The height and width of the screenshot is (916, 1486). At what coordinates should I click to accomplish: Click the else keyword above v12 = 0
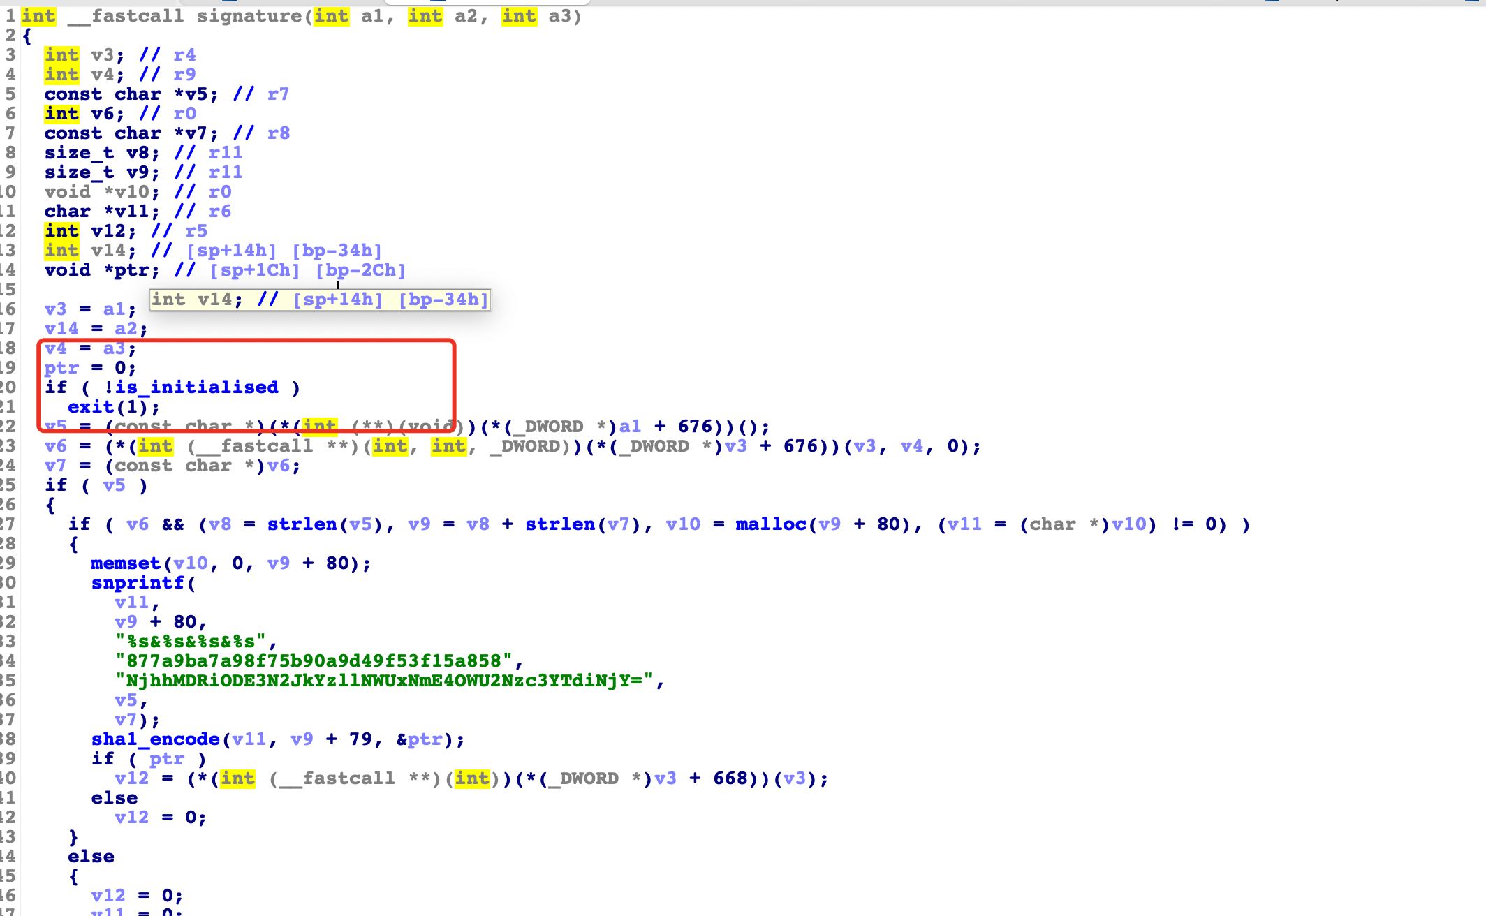[x=114, y=798]
